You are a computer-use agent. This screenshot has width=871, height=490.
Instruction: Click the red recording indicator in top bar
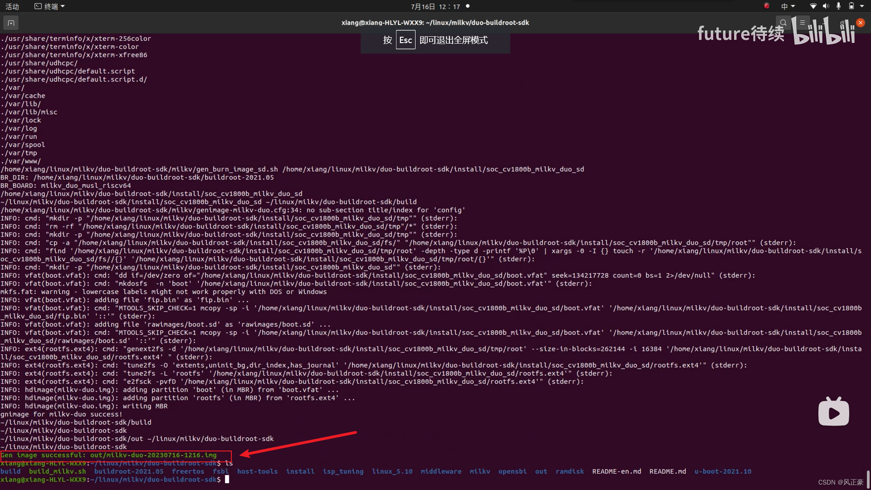click(x=767, y=6)
